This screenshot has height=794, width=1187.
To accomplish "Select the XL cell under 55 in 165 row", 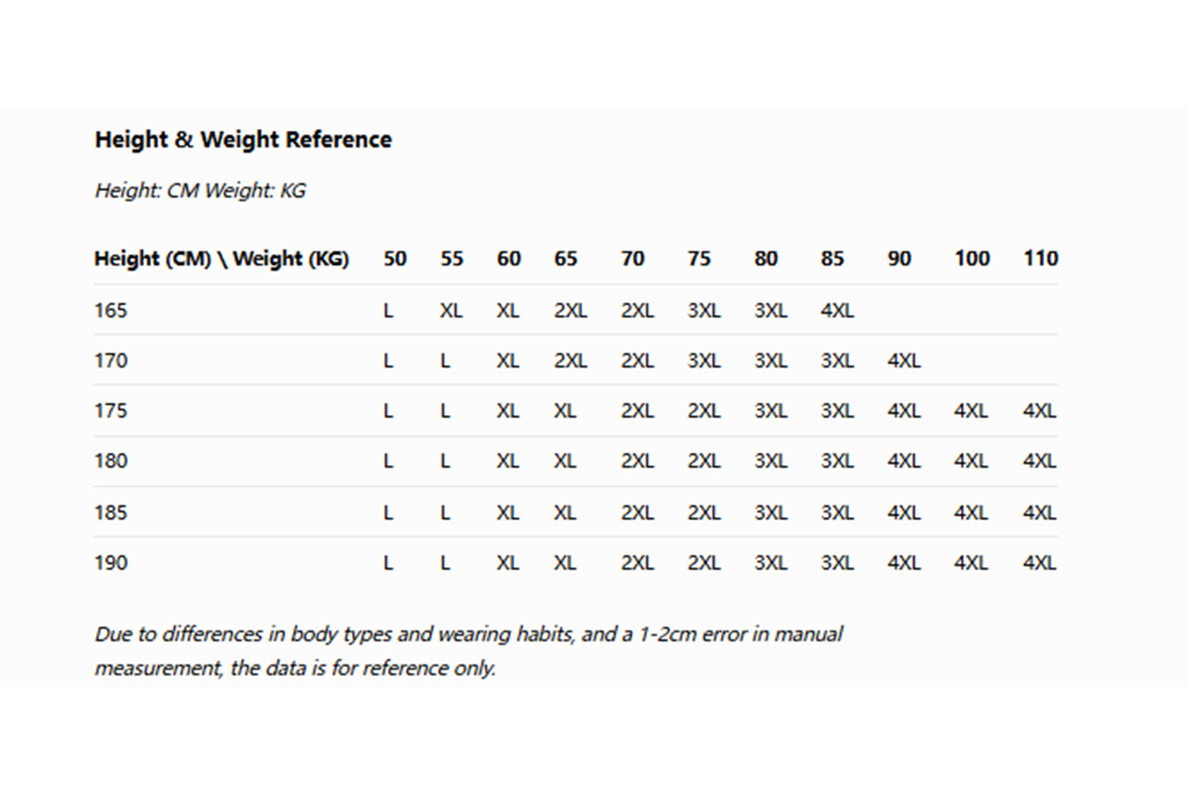I will (451, 311).
